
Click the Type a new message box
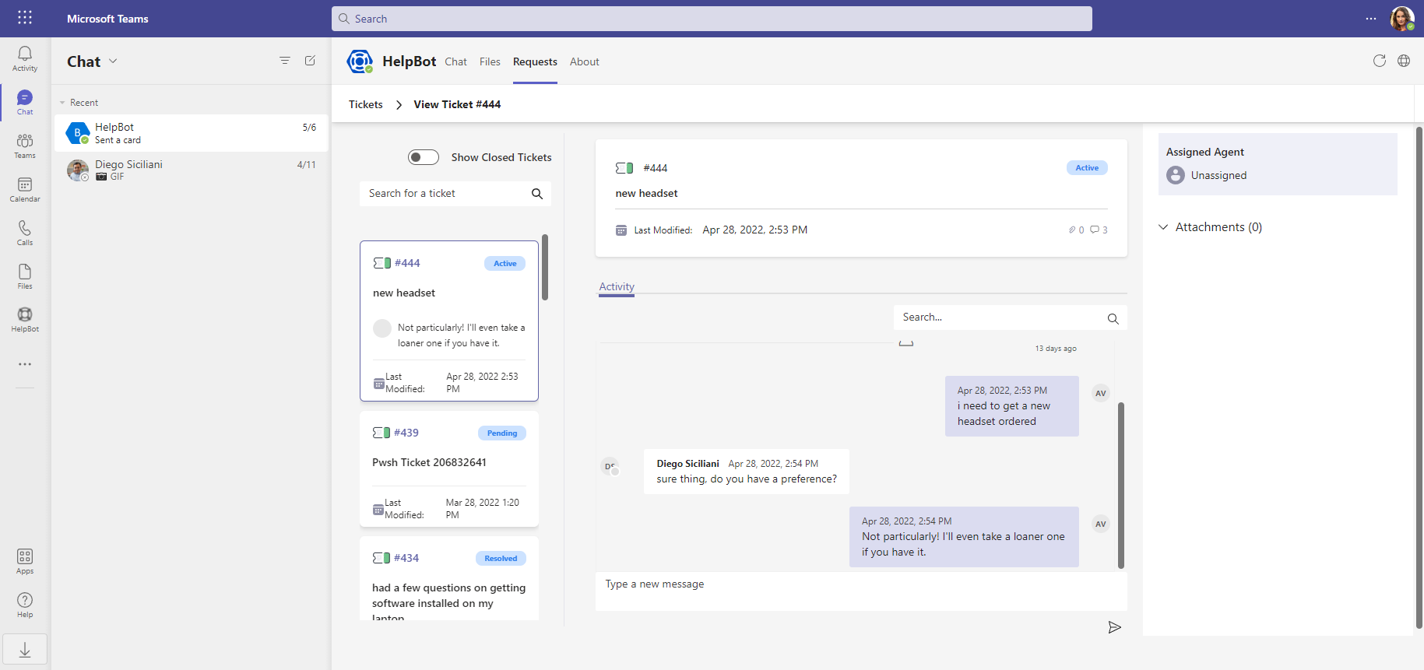point(861,591)
